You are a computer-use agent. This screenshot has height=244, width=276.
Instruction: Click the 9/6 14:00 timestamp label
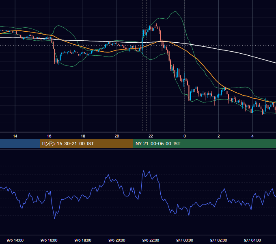click(15, 240)
